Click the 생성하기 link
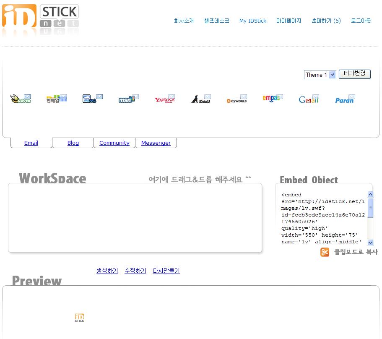This screenshot has height=339, width=382. [107, 271]
